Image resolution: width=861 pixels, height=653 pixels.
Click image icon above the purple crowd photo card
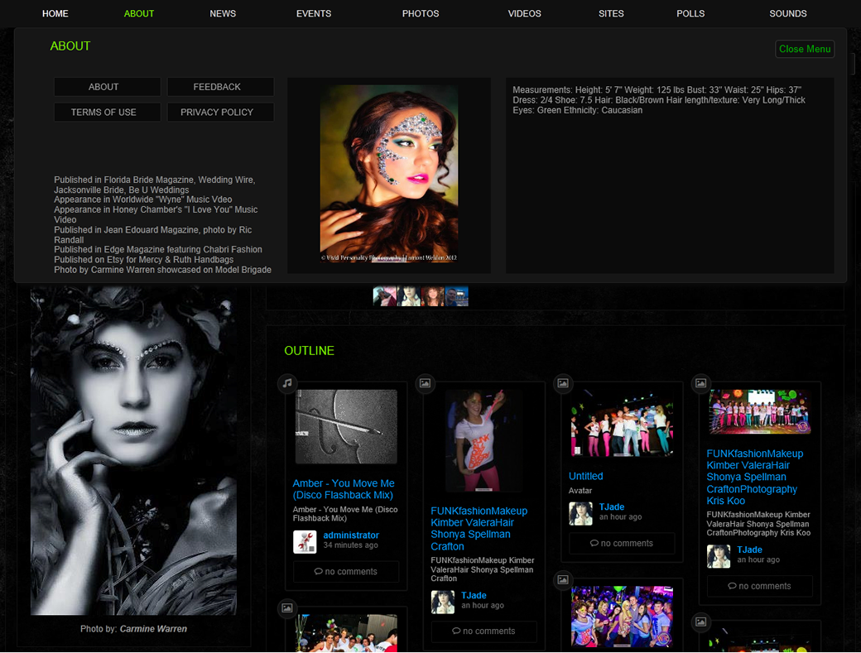(x=563, y=579)
